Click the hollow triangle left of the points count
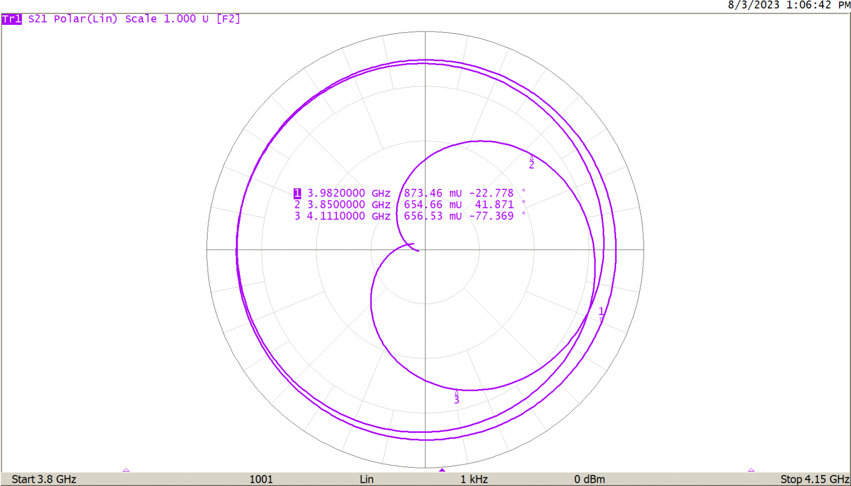Viewport: 851px width, 486px height. [126, 470]
